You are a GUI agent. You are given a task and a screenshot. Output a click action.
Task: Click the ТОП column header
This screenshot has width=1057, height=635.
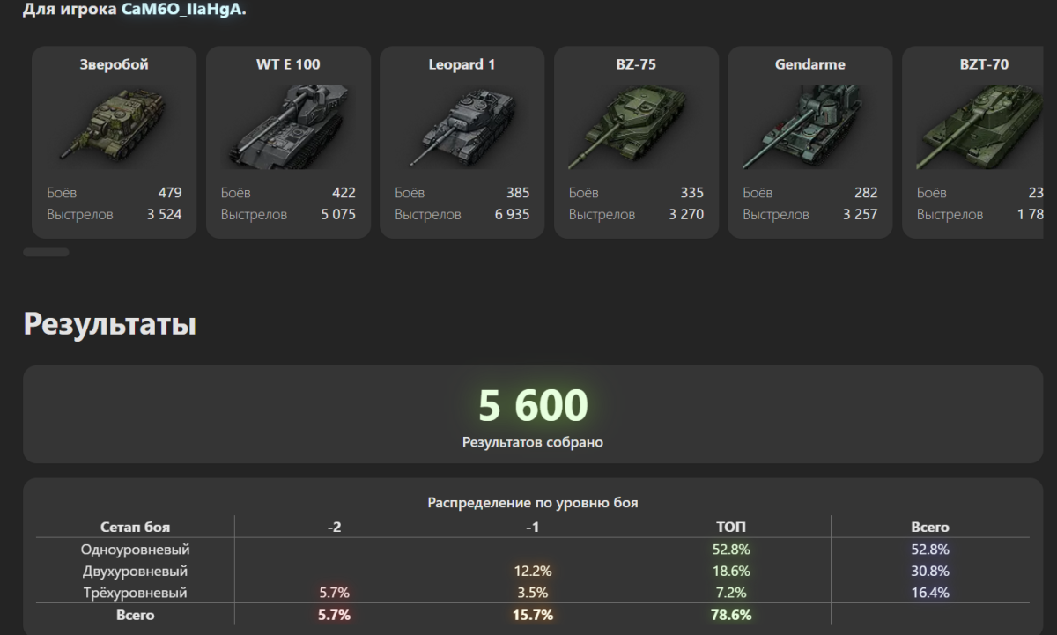point(730,527)
